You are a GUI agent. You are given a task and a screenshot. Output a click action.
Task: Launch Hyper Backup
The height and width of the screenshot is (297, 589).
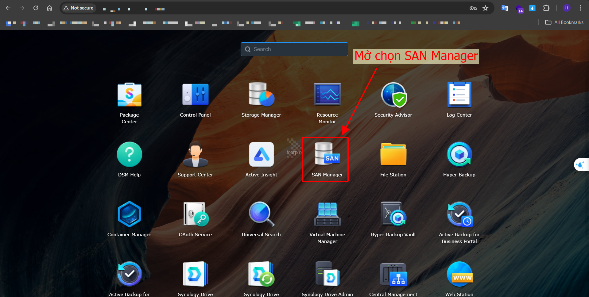click(x=459, y=154)
